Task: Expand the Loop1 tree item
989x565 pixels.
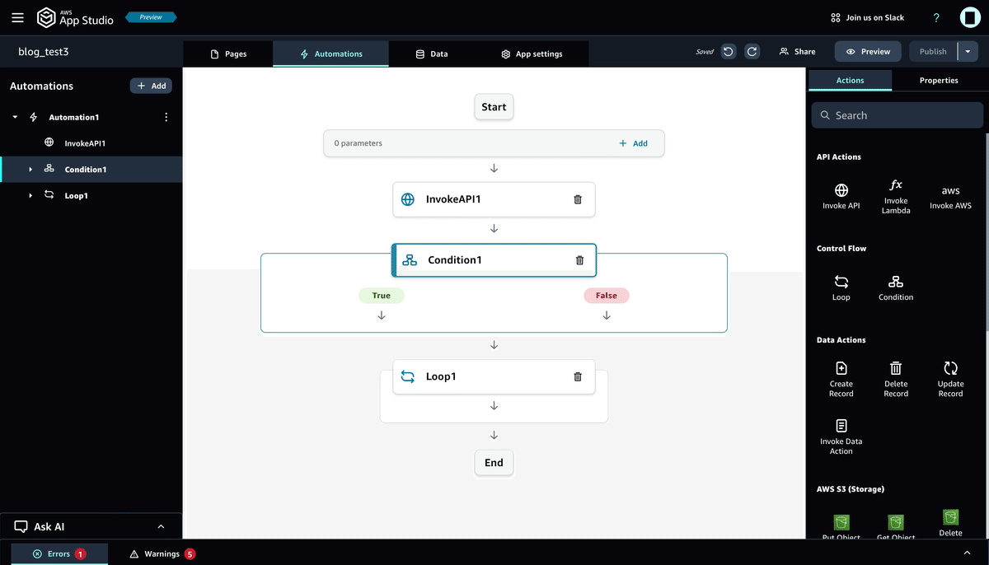Action: pos(30,195)
